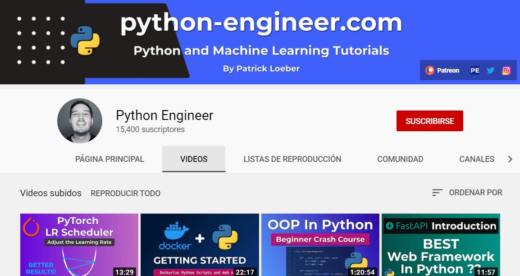Screen dimensions: 520x276
Task: Click the 15,400 suscriptores text
Action: 150,129
